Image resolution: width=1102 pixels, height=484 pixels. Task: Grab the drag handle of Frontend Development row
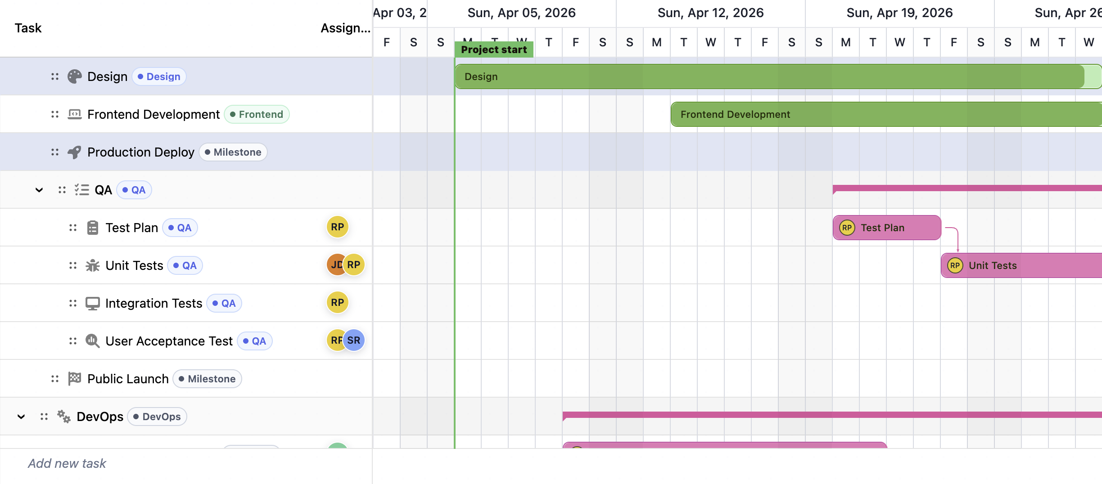point(55,114)
